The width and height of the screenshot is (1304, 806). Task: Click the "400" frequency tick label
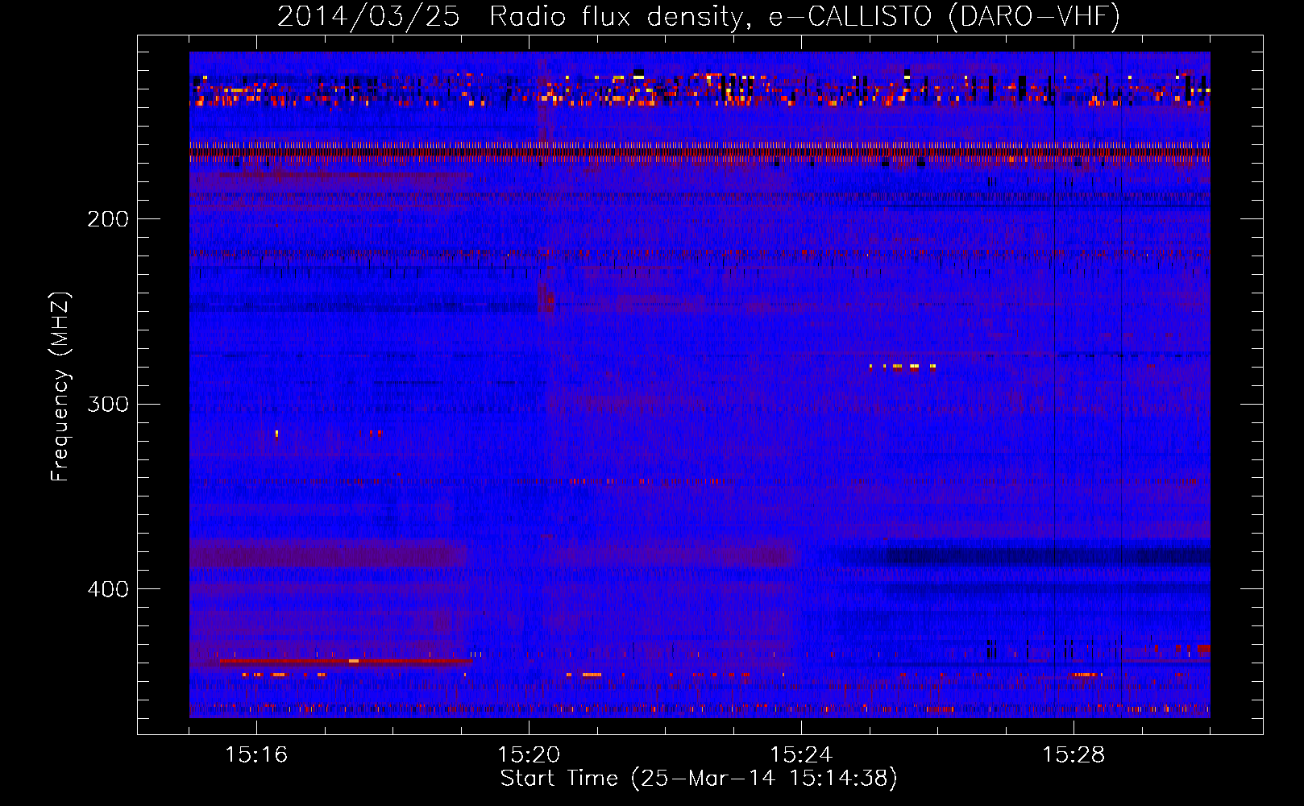pos(108,589)
